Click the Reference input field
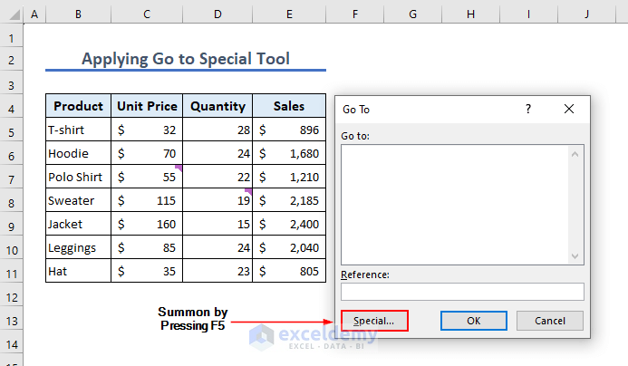Screen dimensions: 628x366 pos(462,292)
